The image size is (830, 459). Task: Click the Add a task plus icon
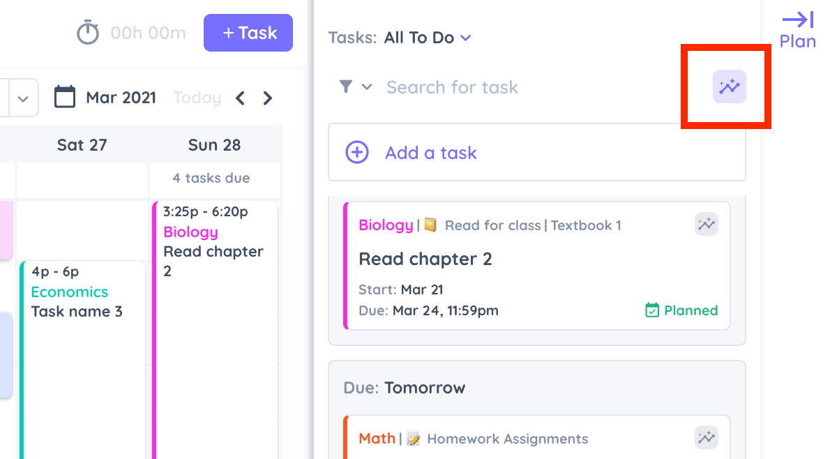pos(357,153)
